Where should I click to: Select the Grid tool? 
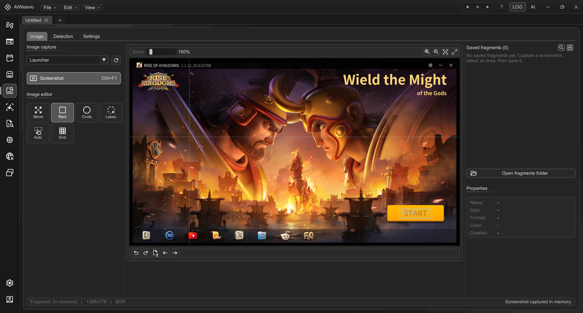pos(63,133)
